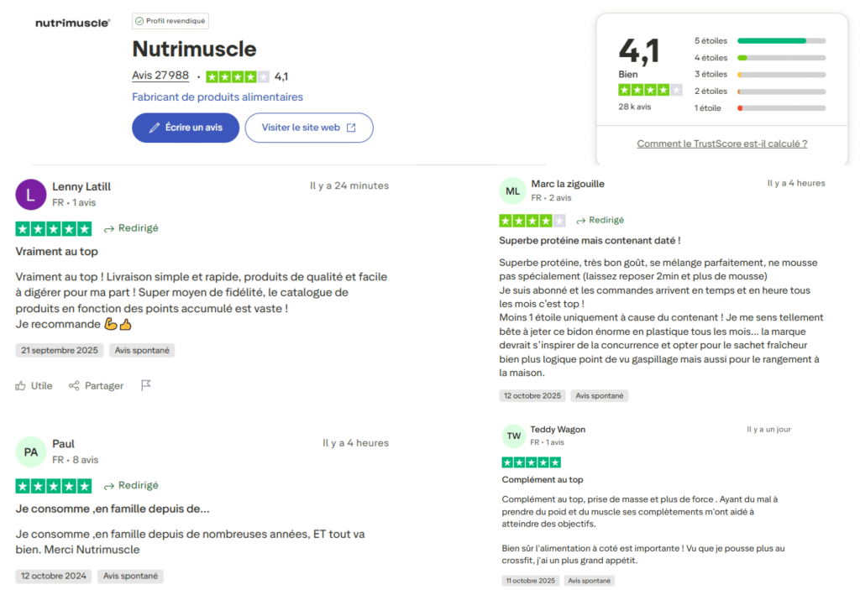Click the Profil revendiqué badge

coord(170,21)
